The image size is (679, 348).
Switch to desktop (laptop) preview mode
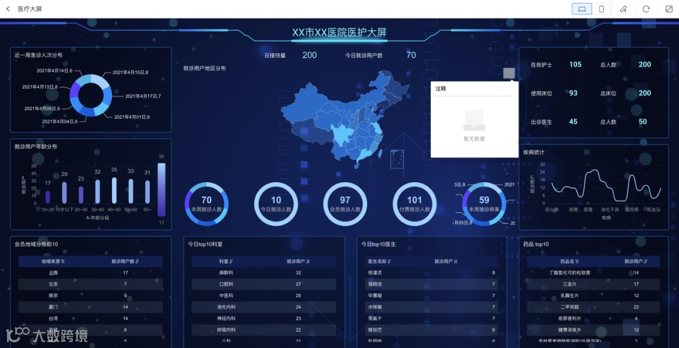pyautogui.click(x=582, y=9)
